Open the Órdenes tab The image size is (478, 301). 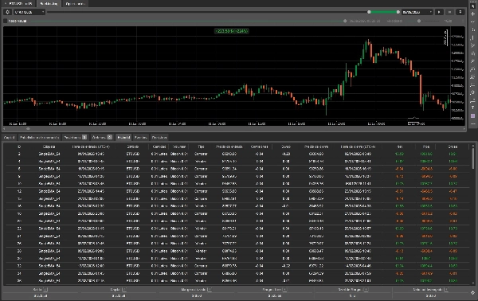[102, 138]
